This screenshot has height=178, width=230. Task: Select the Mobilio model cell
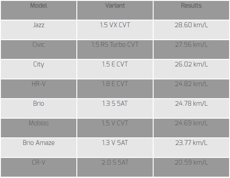click(x=38, y=128)
